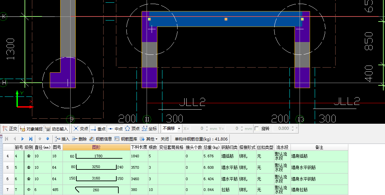Expand the 其他 dropdown menu
The height and width of the screenshot is (195, 385).
(149, 139)
